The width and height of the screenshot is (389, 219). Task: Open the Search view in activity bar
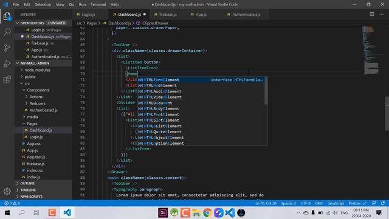point(7,32)
